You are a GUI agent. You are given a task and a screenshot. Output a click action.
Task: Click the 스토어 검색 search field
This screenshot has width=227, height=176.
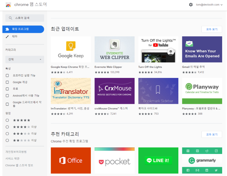click(25, 18)
